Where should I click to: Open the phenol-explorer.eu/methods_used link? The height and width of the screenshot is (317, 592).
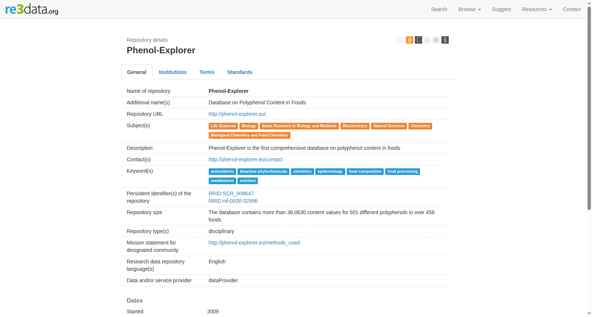254,243
